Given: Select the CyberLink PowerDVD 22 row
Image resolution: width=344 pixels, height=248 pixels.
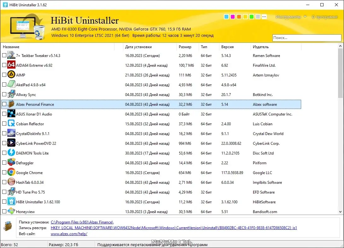Looking at the screenshot, I should (x=151, y=144).
